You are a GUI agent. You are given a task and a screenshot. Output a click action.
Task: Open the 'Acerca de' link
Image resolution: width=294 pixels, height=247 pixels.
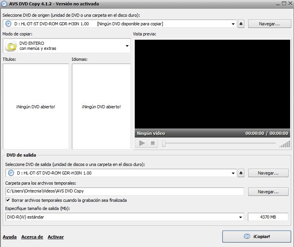32,237
